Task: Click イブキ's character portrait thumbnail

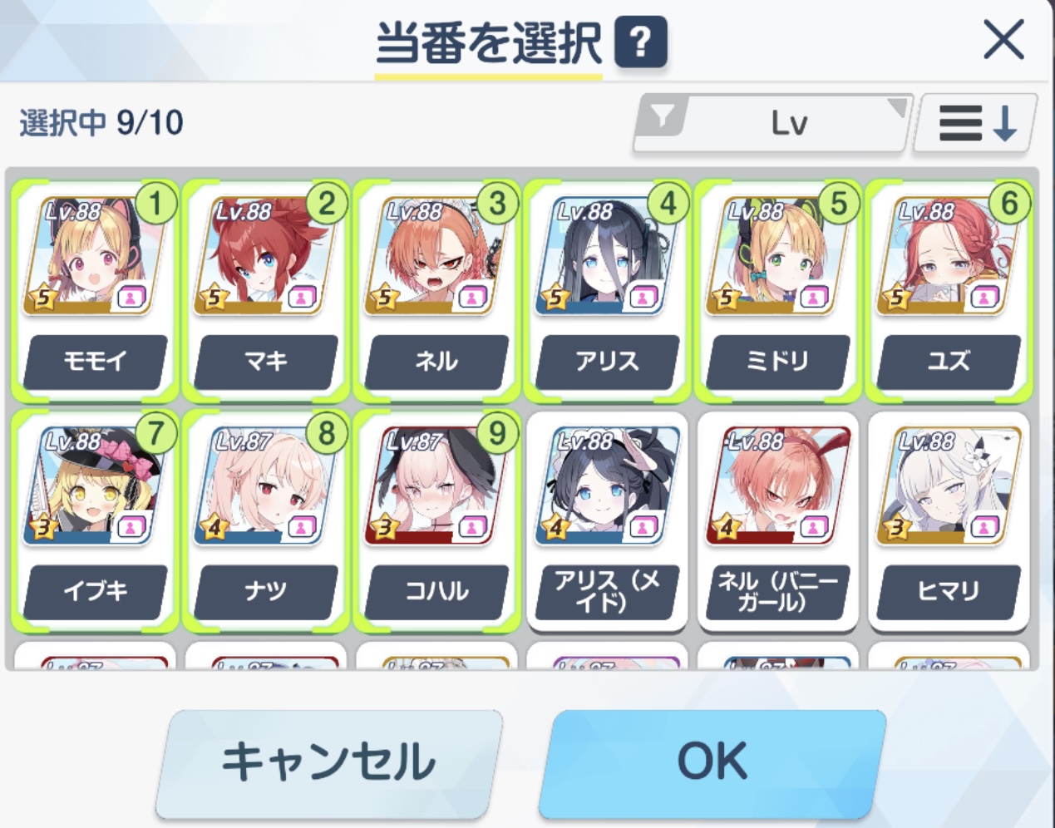Action: tap(94, 487)
